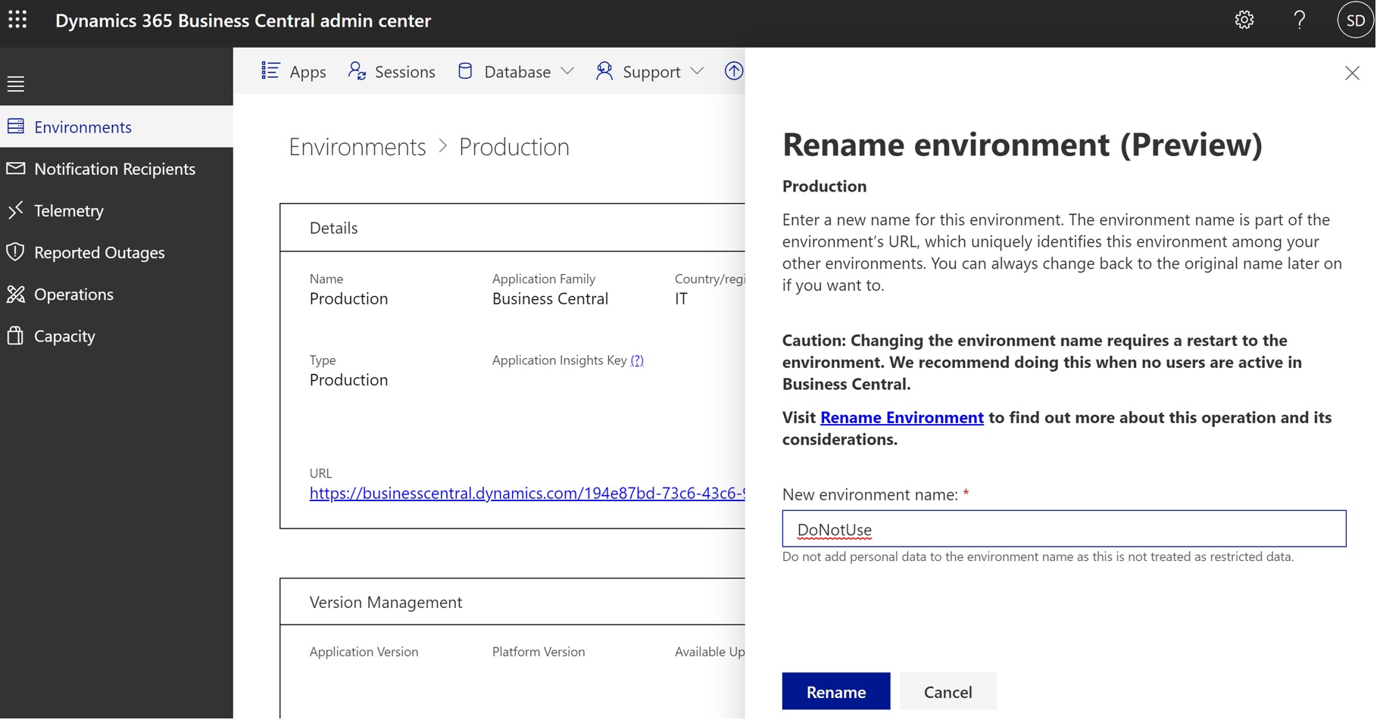1380x723 pixels.
Task: Cancel the rename environment dialog
Action: [x=947, y=691]
